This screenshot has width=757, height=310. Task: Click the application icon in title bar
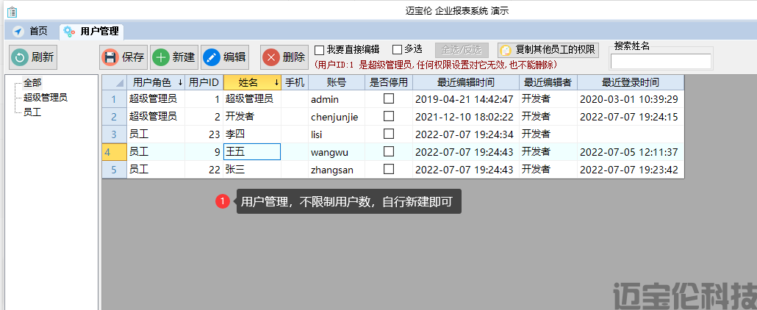12,11
